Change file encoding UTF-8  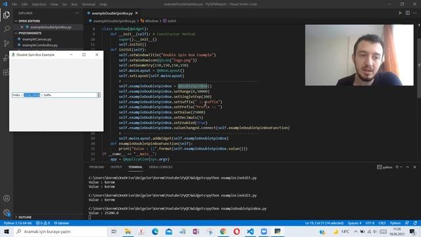(370, 223)
